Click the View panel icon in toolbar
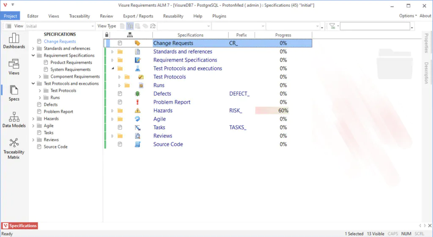 9,26
